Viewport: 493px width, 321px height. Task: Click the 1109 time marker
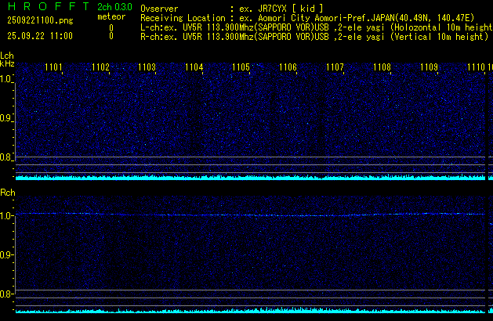tap(429, 68)
